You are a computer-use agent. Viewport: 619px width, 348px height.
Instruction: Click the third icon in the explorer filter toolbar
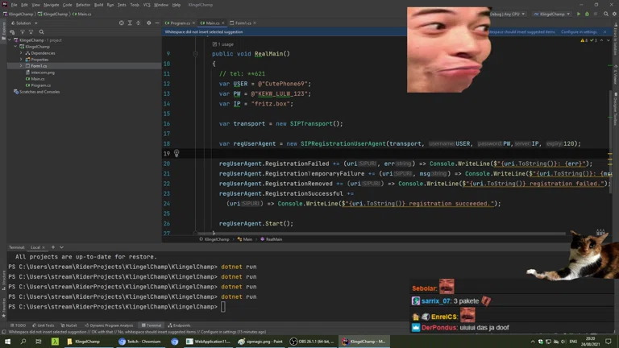point(31,32)
